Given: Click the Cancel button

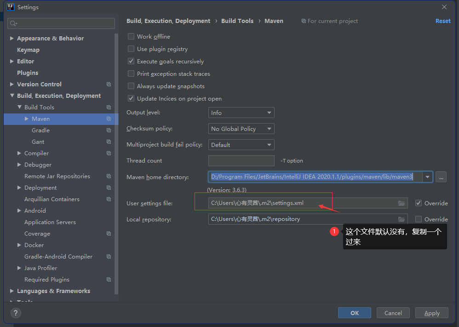Looking at the screenshot, I should point(393,313).
